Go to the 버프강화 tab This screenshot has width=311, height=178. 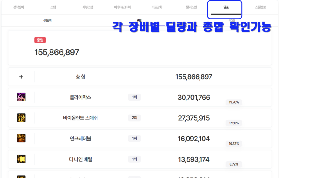pyautogui.click(x=157, y=7)
